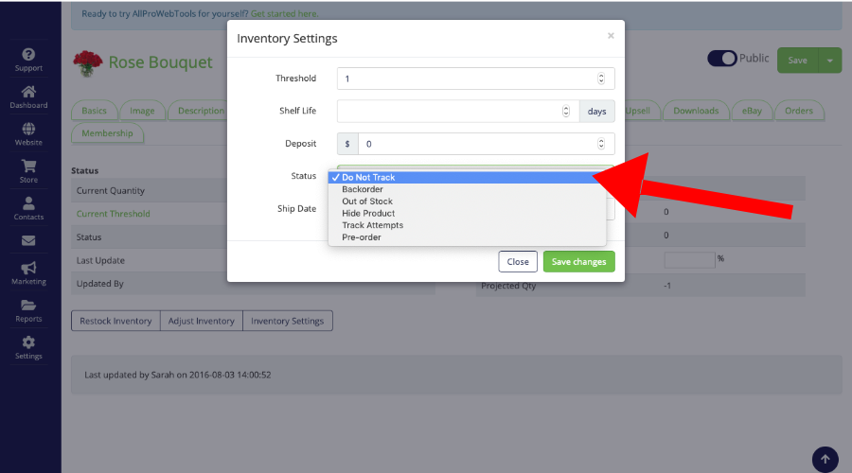Open the Membership tab
This screenshot has height=473, width=852.
click(107, 133)
